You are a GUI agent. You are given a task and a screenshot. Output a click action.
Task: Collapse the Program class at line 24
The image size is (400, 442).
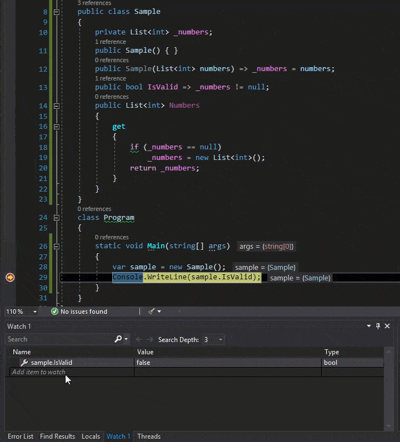click(x=57, y=218)
